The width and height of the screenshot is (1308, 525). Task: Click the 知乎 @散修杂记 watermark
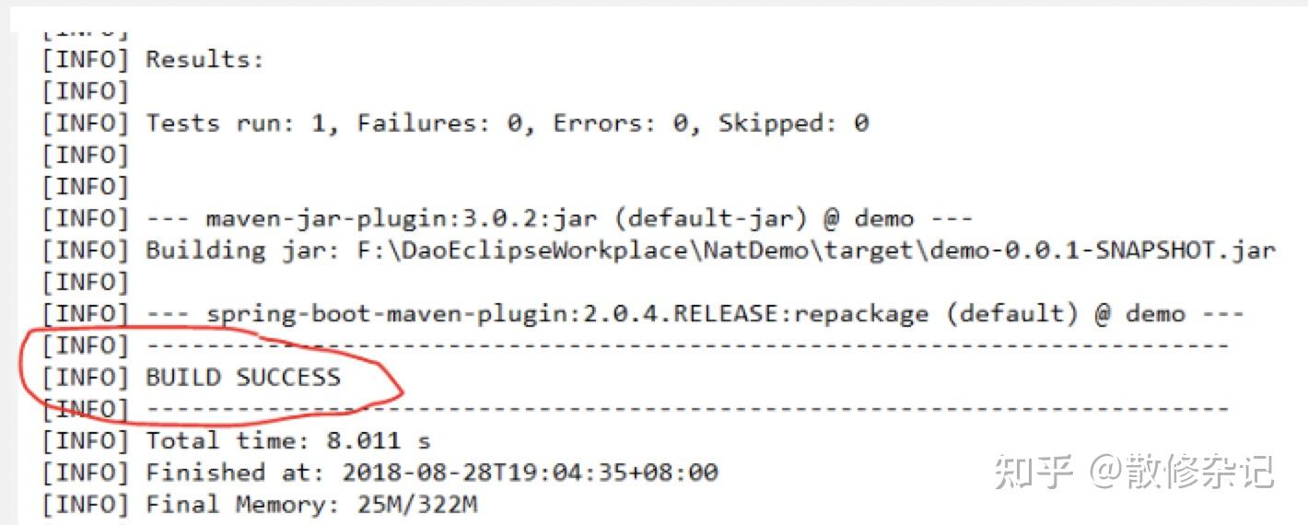click(1133, 472)
